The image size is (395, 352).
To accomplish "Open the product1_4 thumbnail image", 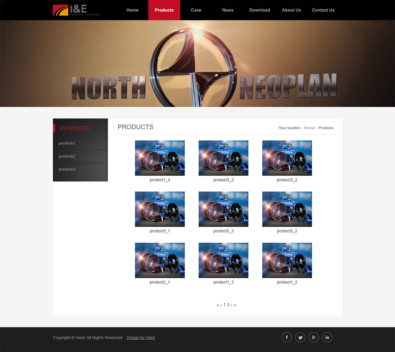I will point(160,158).
